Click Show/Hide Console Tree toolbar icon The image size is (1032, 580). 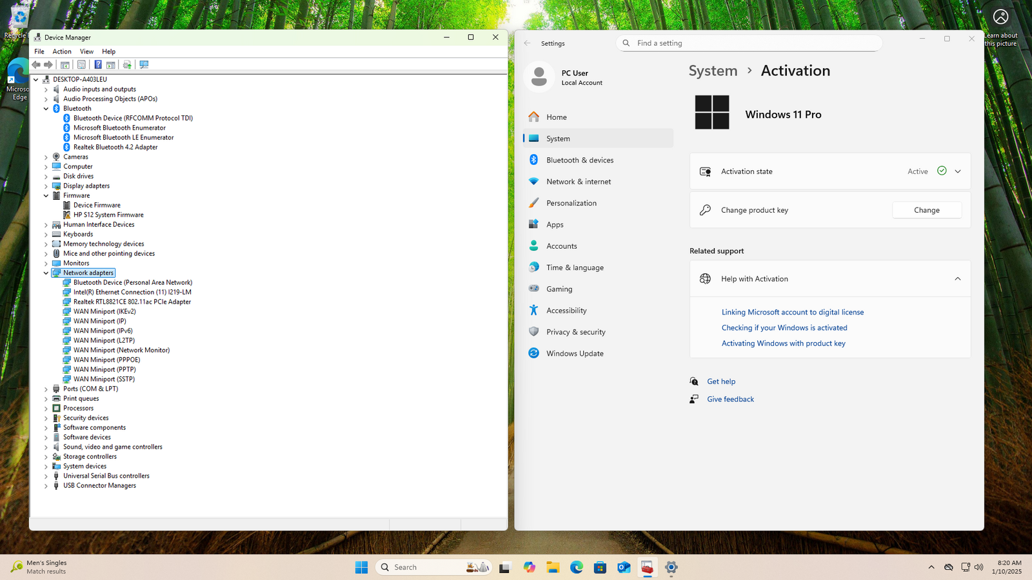coord(65,64)
